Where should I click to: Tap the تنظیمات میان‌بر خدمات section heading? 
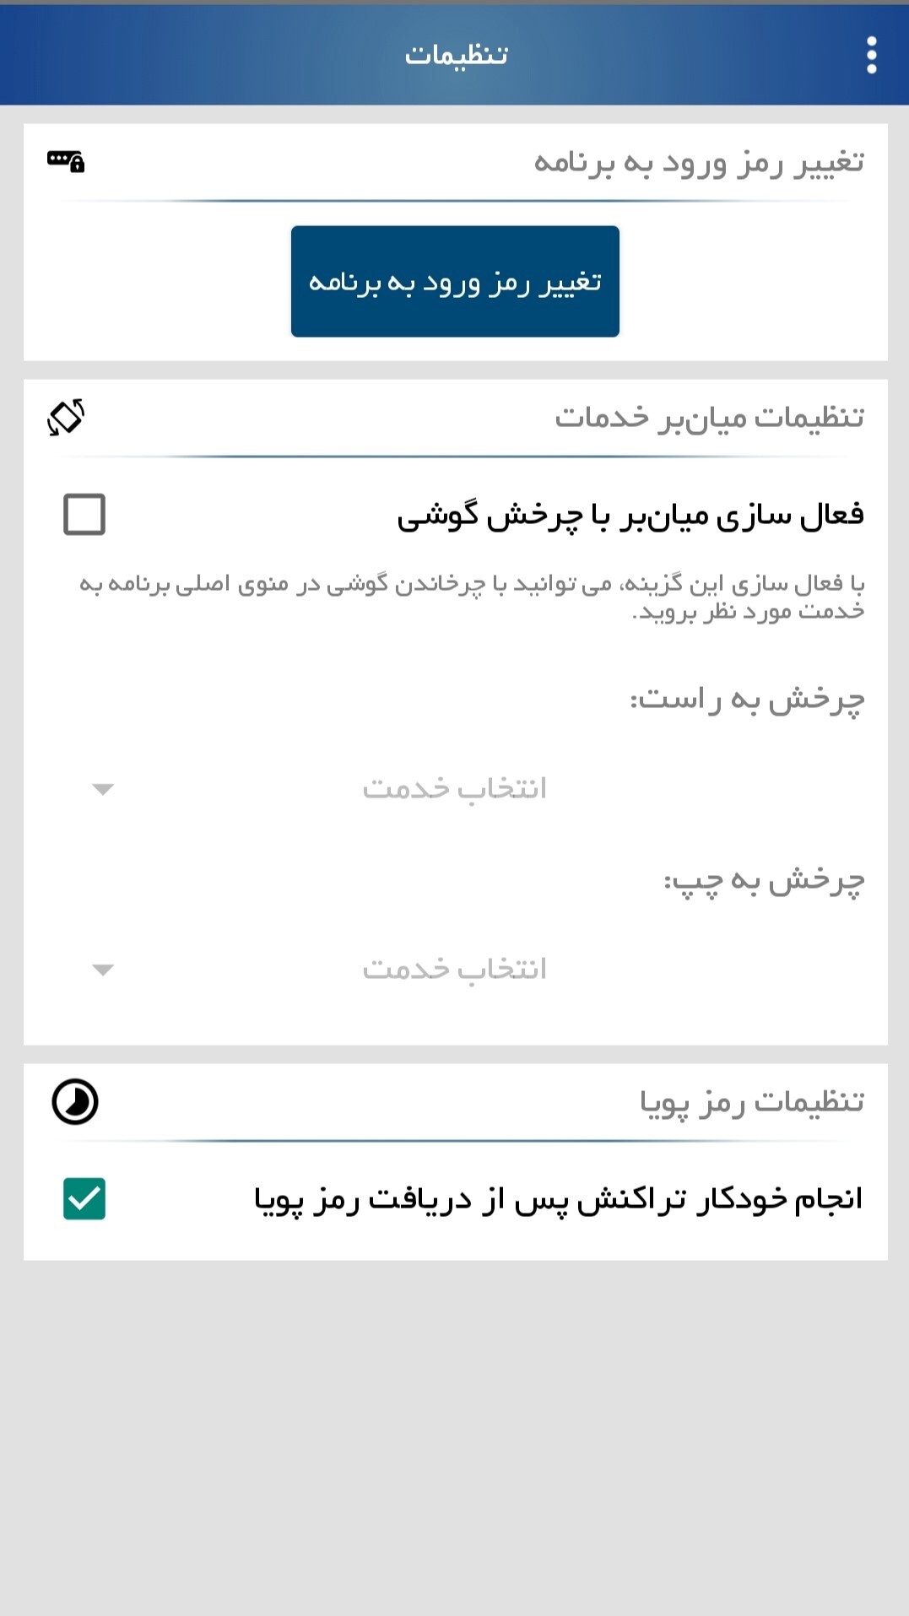[x=709, y=417]
